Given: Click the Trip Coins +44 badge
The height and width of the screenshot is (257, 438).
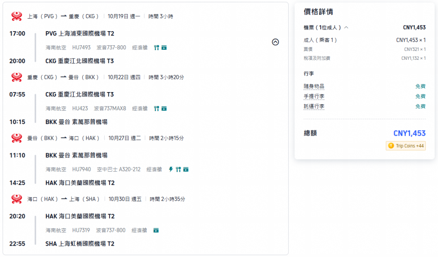Looking at the screenshot, I should 406,145.
